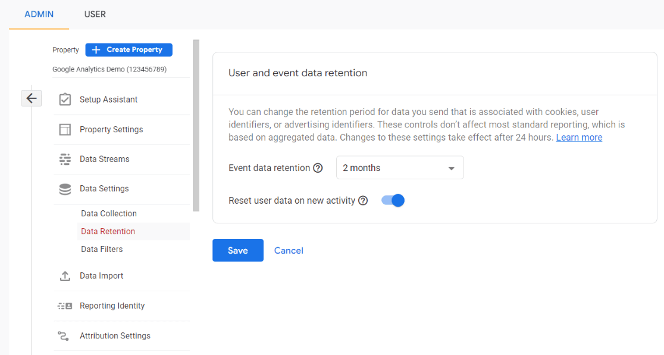This screenshot has height=355, width=664.
Task: Expand the 2 months retention selector
Action: pyautogui.click(x=399, y=167)
